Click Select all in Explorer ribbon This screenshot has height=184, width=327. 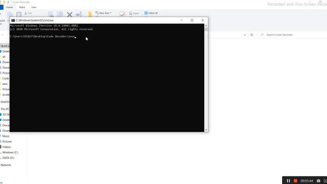point(151,13)
